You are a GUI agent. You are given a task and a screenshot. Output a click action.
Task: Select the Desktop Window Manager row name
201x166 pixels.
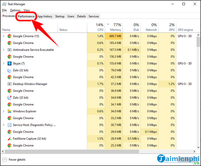click(x=30, y=84)
